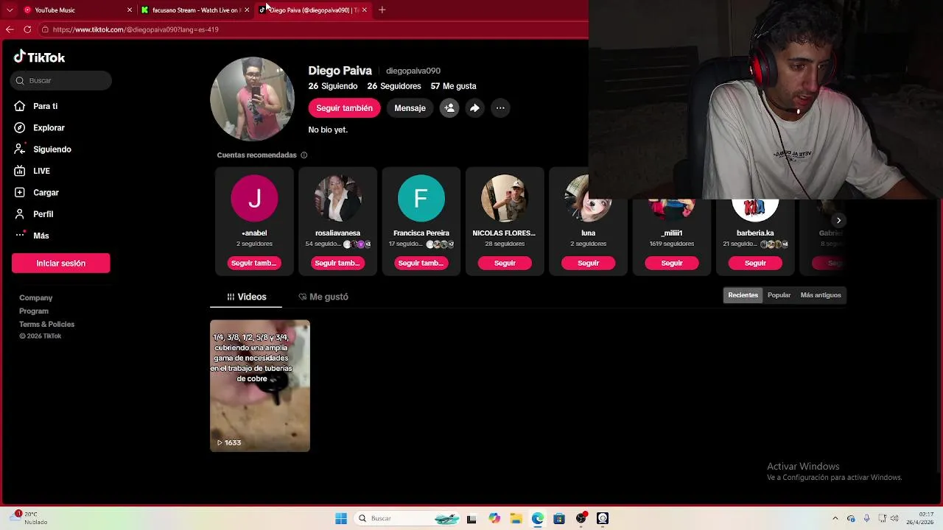Click the TikTok logo
This screenshot has width=943, height=530.
(x=40, y=57)
